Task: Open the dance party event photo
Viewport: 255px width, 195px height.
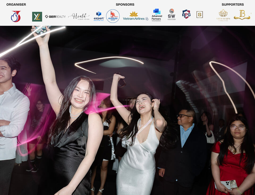Action: point(127,110)
